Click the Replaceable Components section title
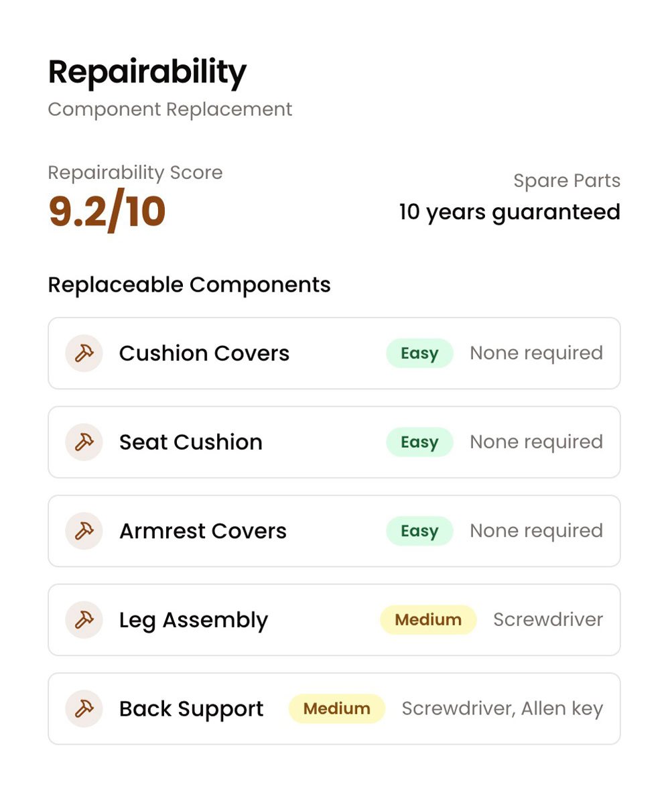This screenshot has width=670, height=809. point(190,285)
